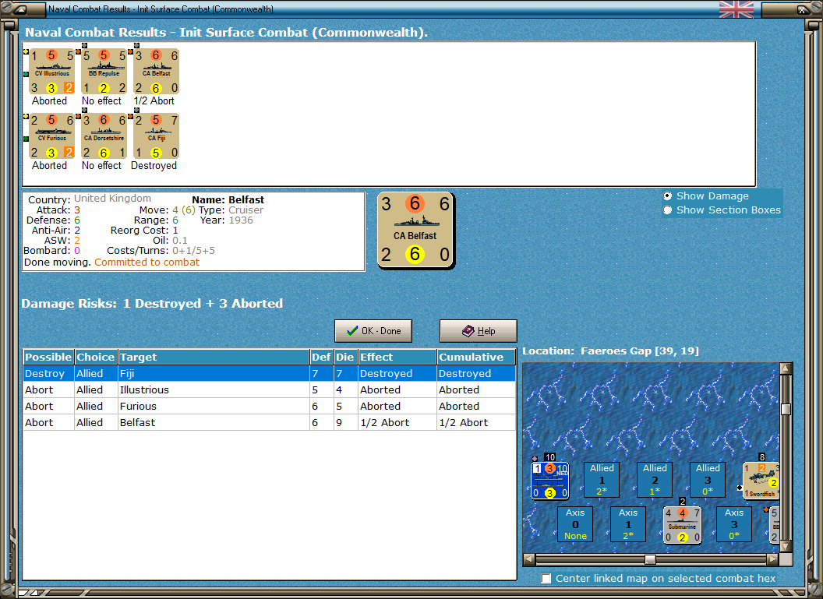Select the Show Damage radio option
Image resolution: width=823 pixels, height=599 pixels.
[667, 196]
